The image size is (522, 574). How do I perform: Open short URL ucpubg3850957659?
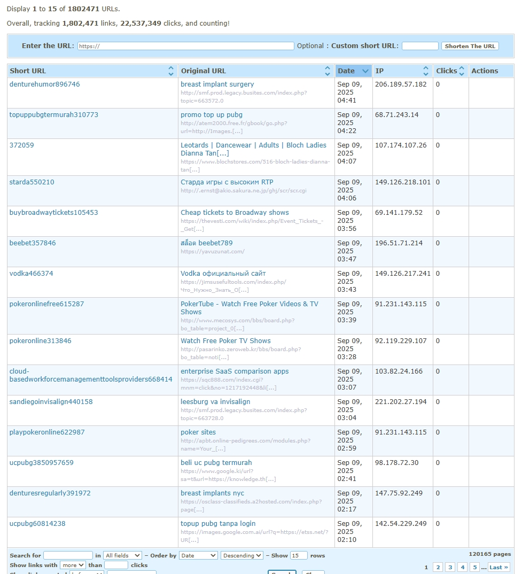coord(41,462)
